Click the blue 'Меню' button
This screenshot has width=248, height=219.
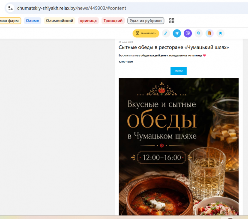pyautogui.click(x=179, y=71)
